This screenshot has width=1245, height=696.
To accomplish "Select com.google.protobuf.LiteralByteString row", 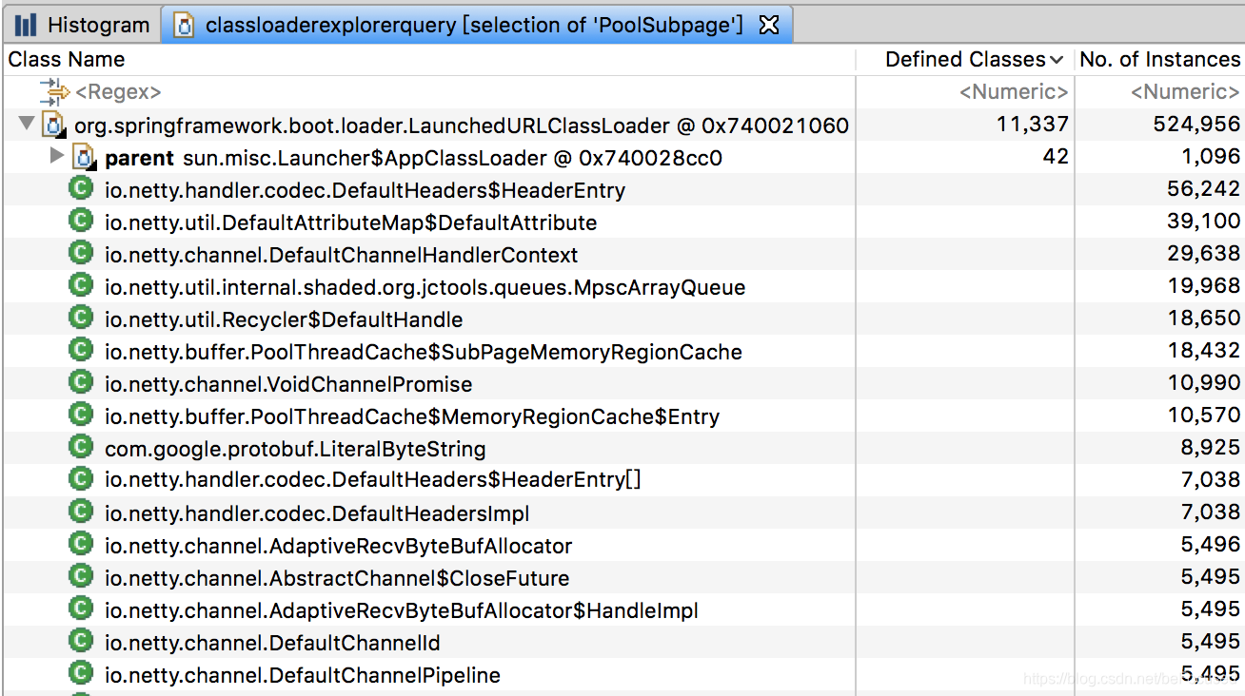I will pos(622,448).
